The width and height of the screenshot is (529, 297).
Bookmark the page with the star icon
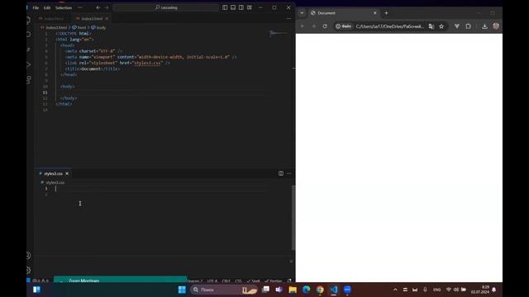tap(441, 26)
